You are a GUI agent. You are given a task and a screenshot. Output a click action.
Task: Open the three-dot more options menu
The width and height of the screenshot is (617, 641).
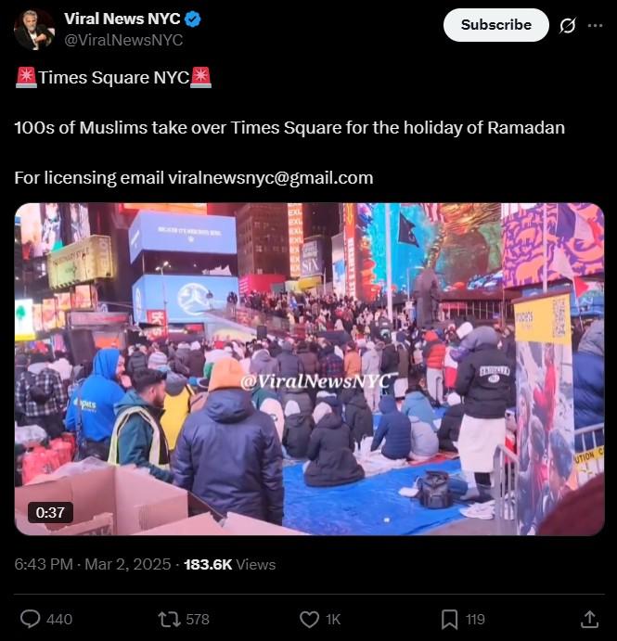[x=595, y=25]
